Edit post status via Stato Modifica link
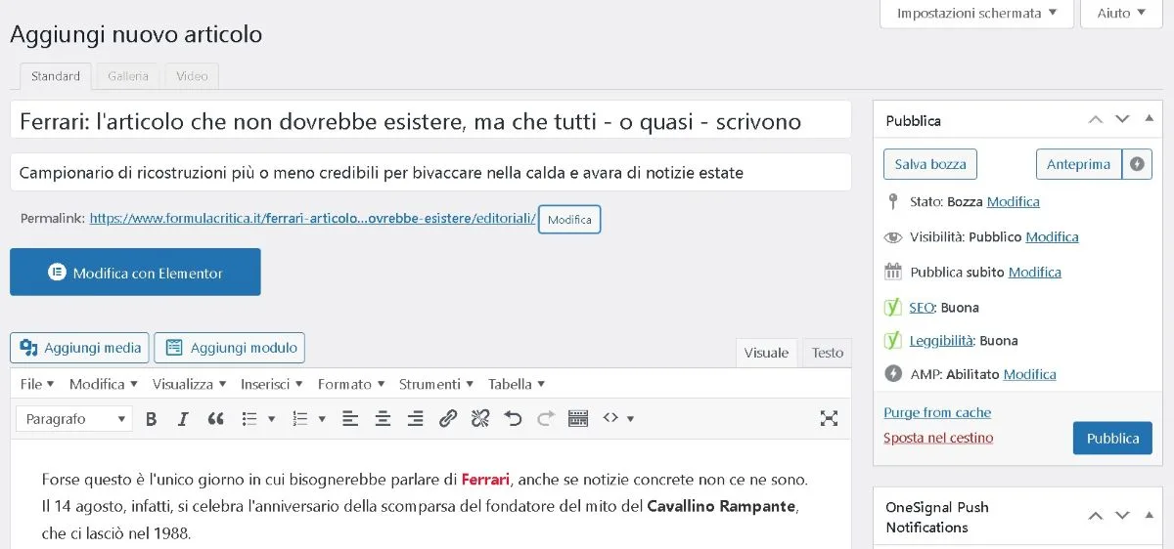 tap(1013, 201)
